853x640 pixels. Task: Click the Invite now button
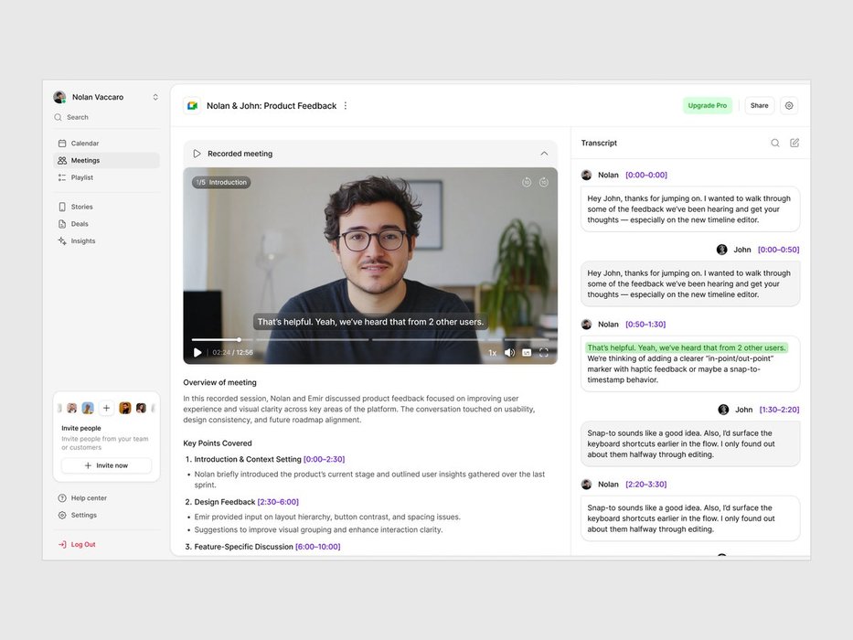pyautogui.click(x=107, y=465)
